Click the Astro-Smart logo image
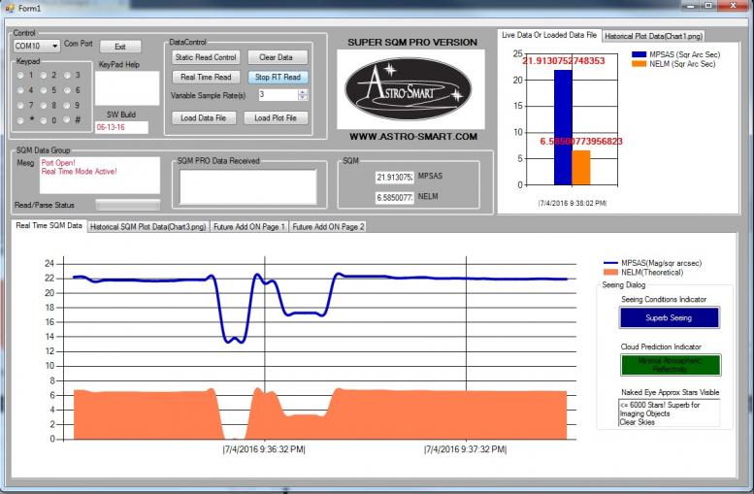 click(x=410, y=89)
